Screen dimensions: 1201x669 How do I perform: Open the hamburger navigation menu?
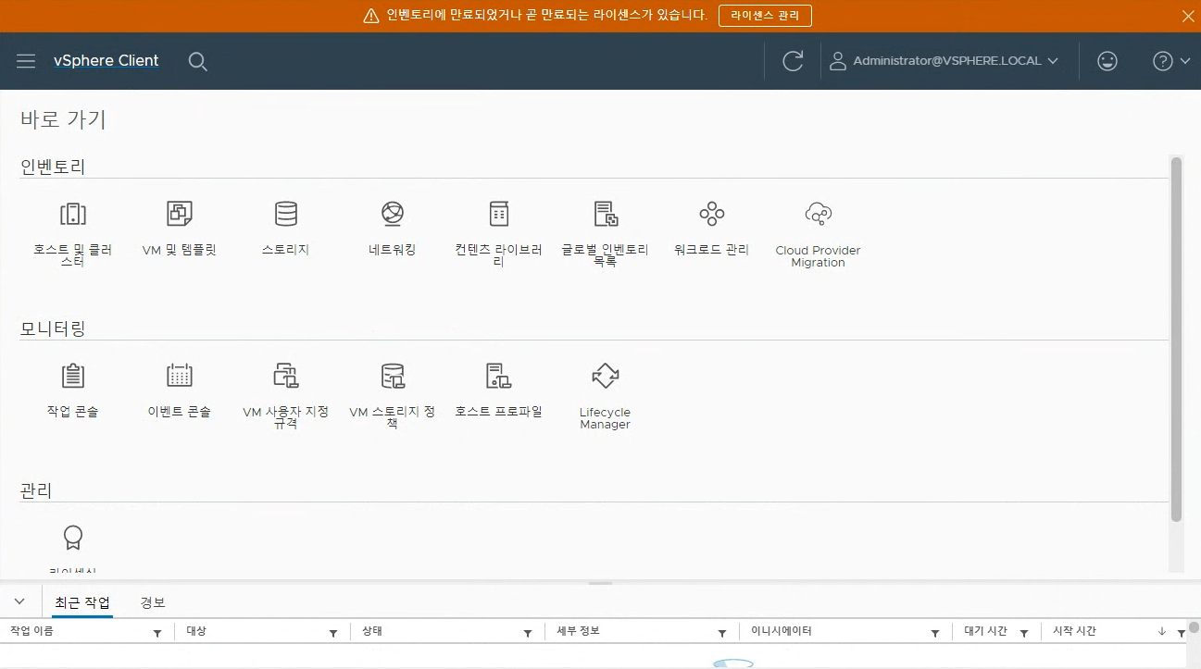point(26,61)
